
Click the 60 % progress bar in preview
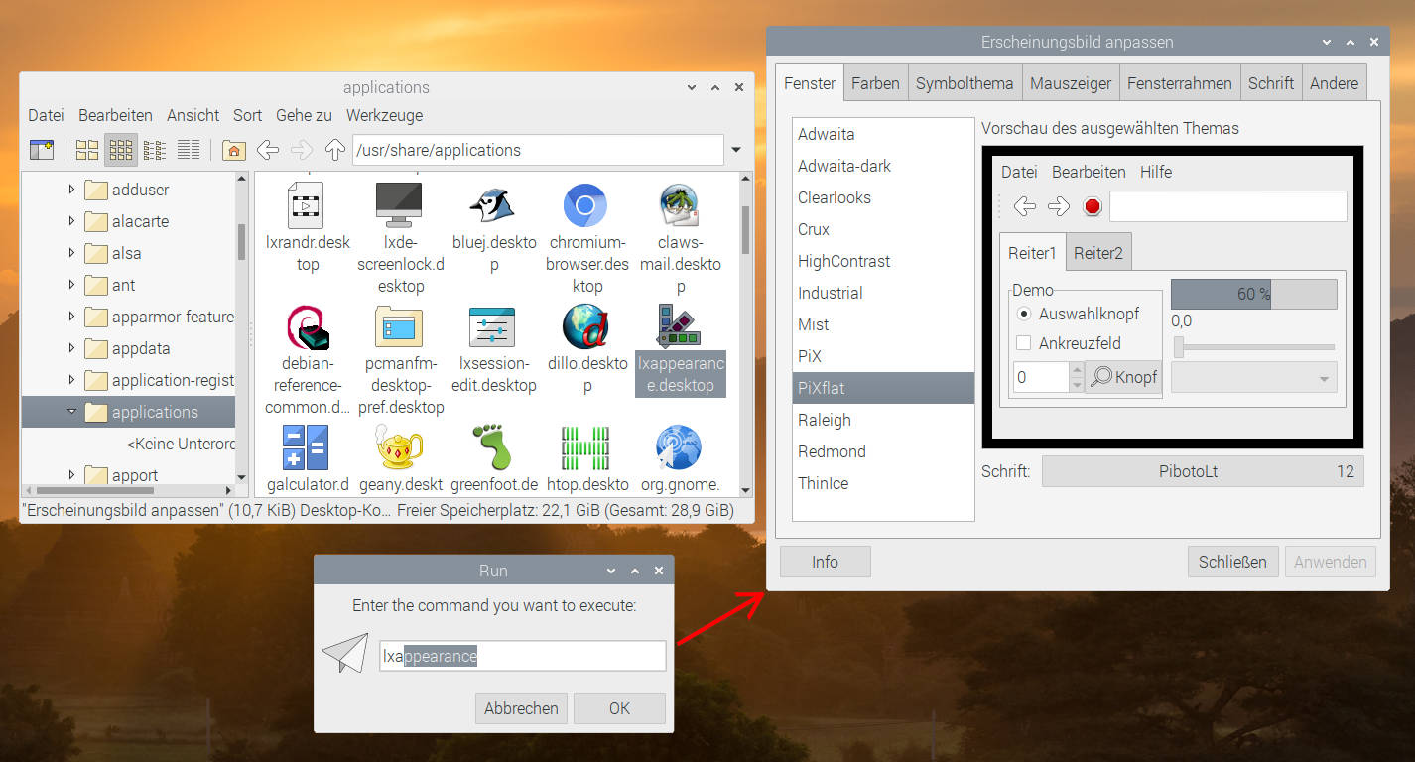tap(1253, 294)
